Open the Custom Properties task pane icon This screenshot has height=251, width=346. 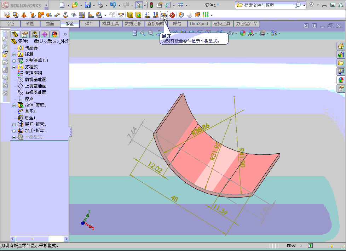pyautogui.click(x=341, y=89)
